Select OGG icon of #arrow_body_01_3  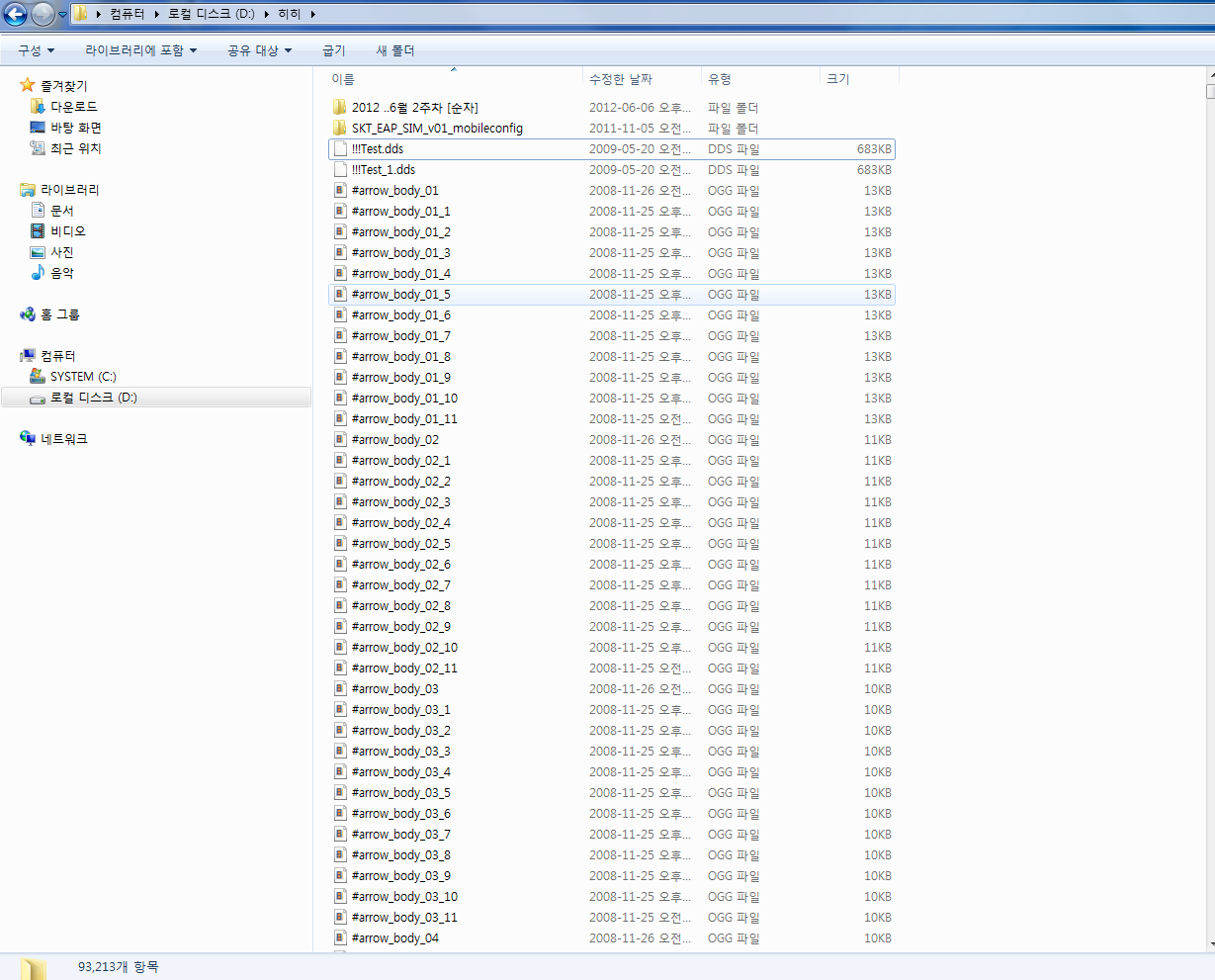340,252
